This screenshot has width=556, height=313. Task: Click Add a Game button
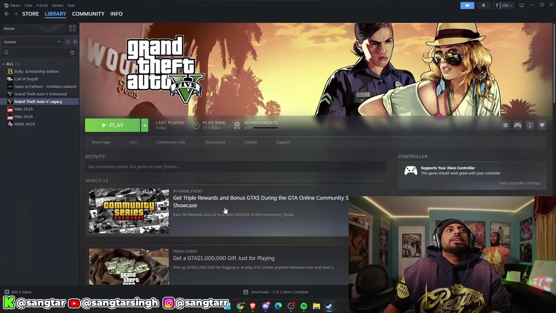18,292
